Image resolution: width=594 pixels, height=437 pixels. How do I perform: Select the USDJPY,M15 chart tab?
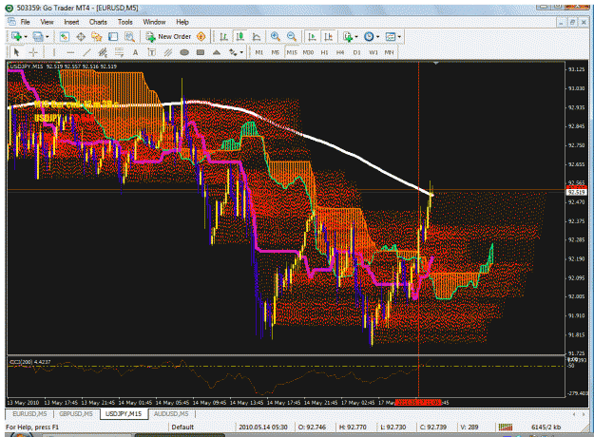tap(124, 414)
